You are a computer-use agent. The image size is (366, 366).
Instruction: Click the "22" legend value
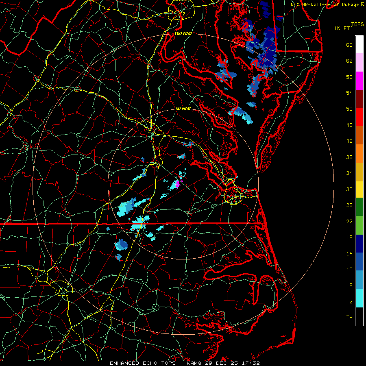(349, 222)
